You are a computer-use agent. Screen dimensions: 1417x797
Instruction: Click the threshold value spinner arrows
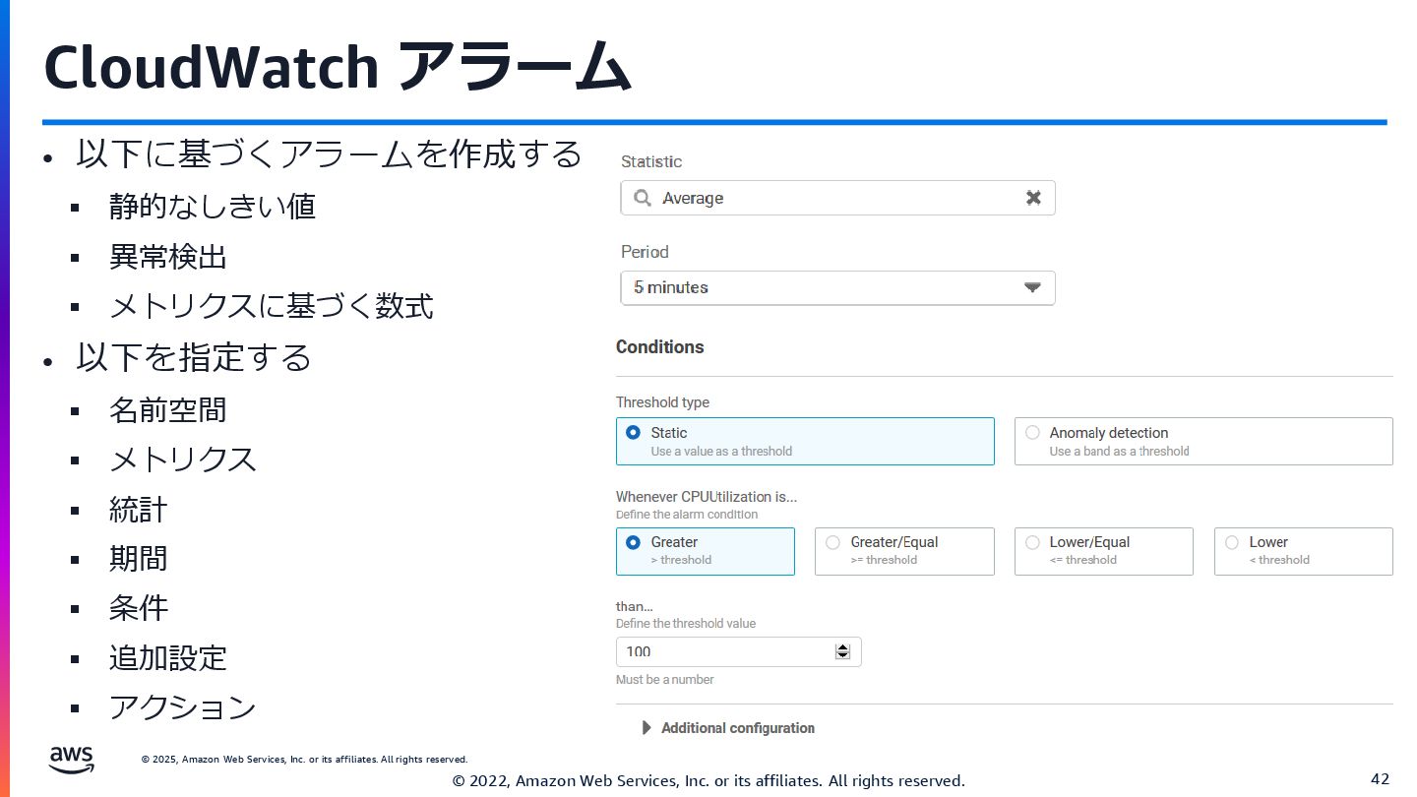pos(842,651)
